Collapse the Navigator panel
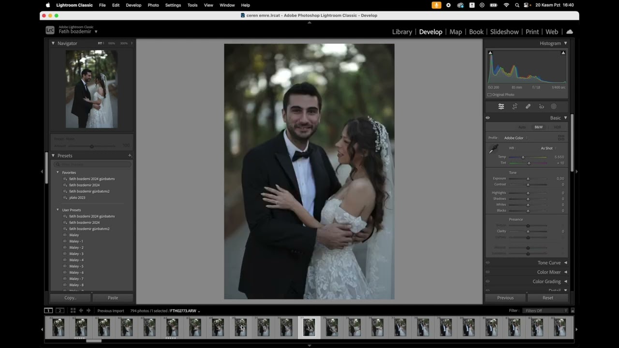Screen dimensions: 619x348 pyautogui.click(x=53, y=43)
